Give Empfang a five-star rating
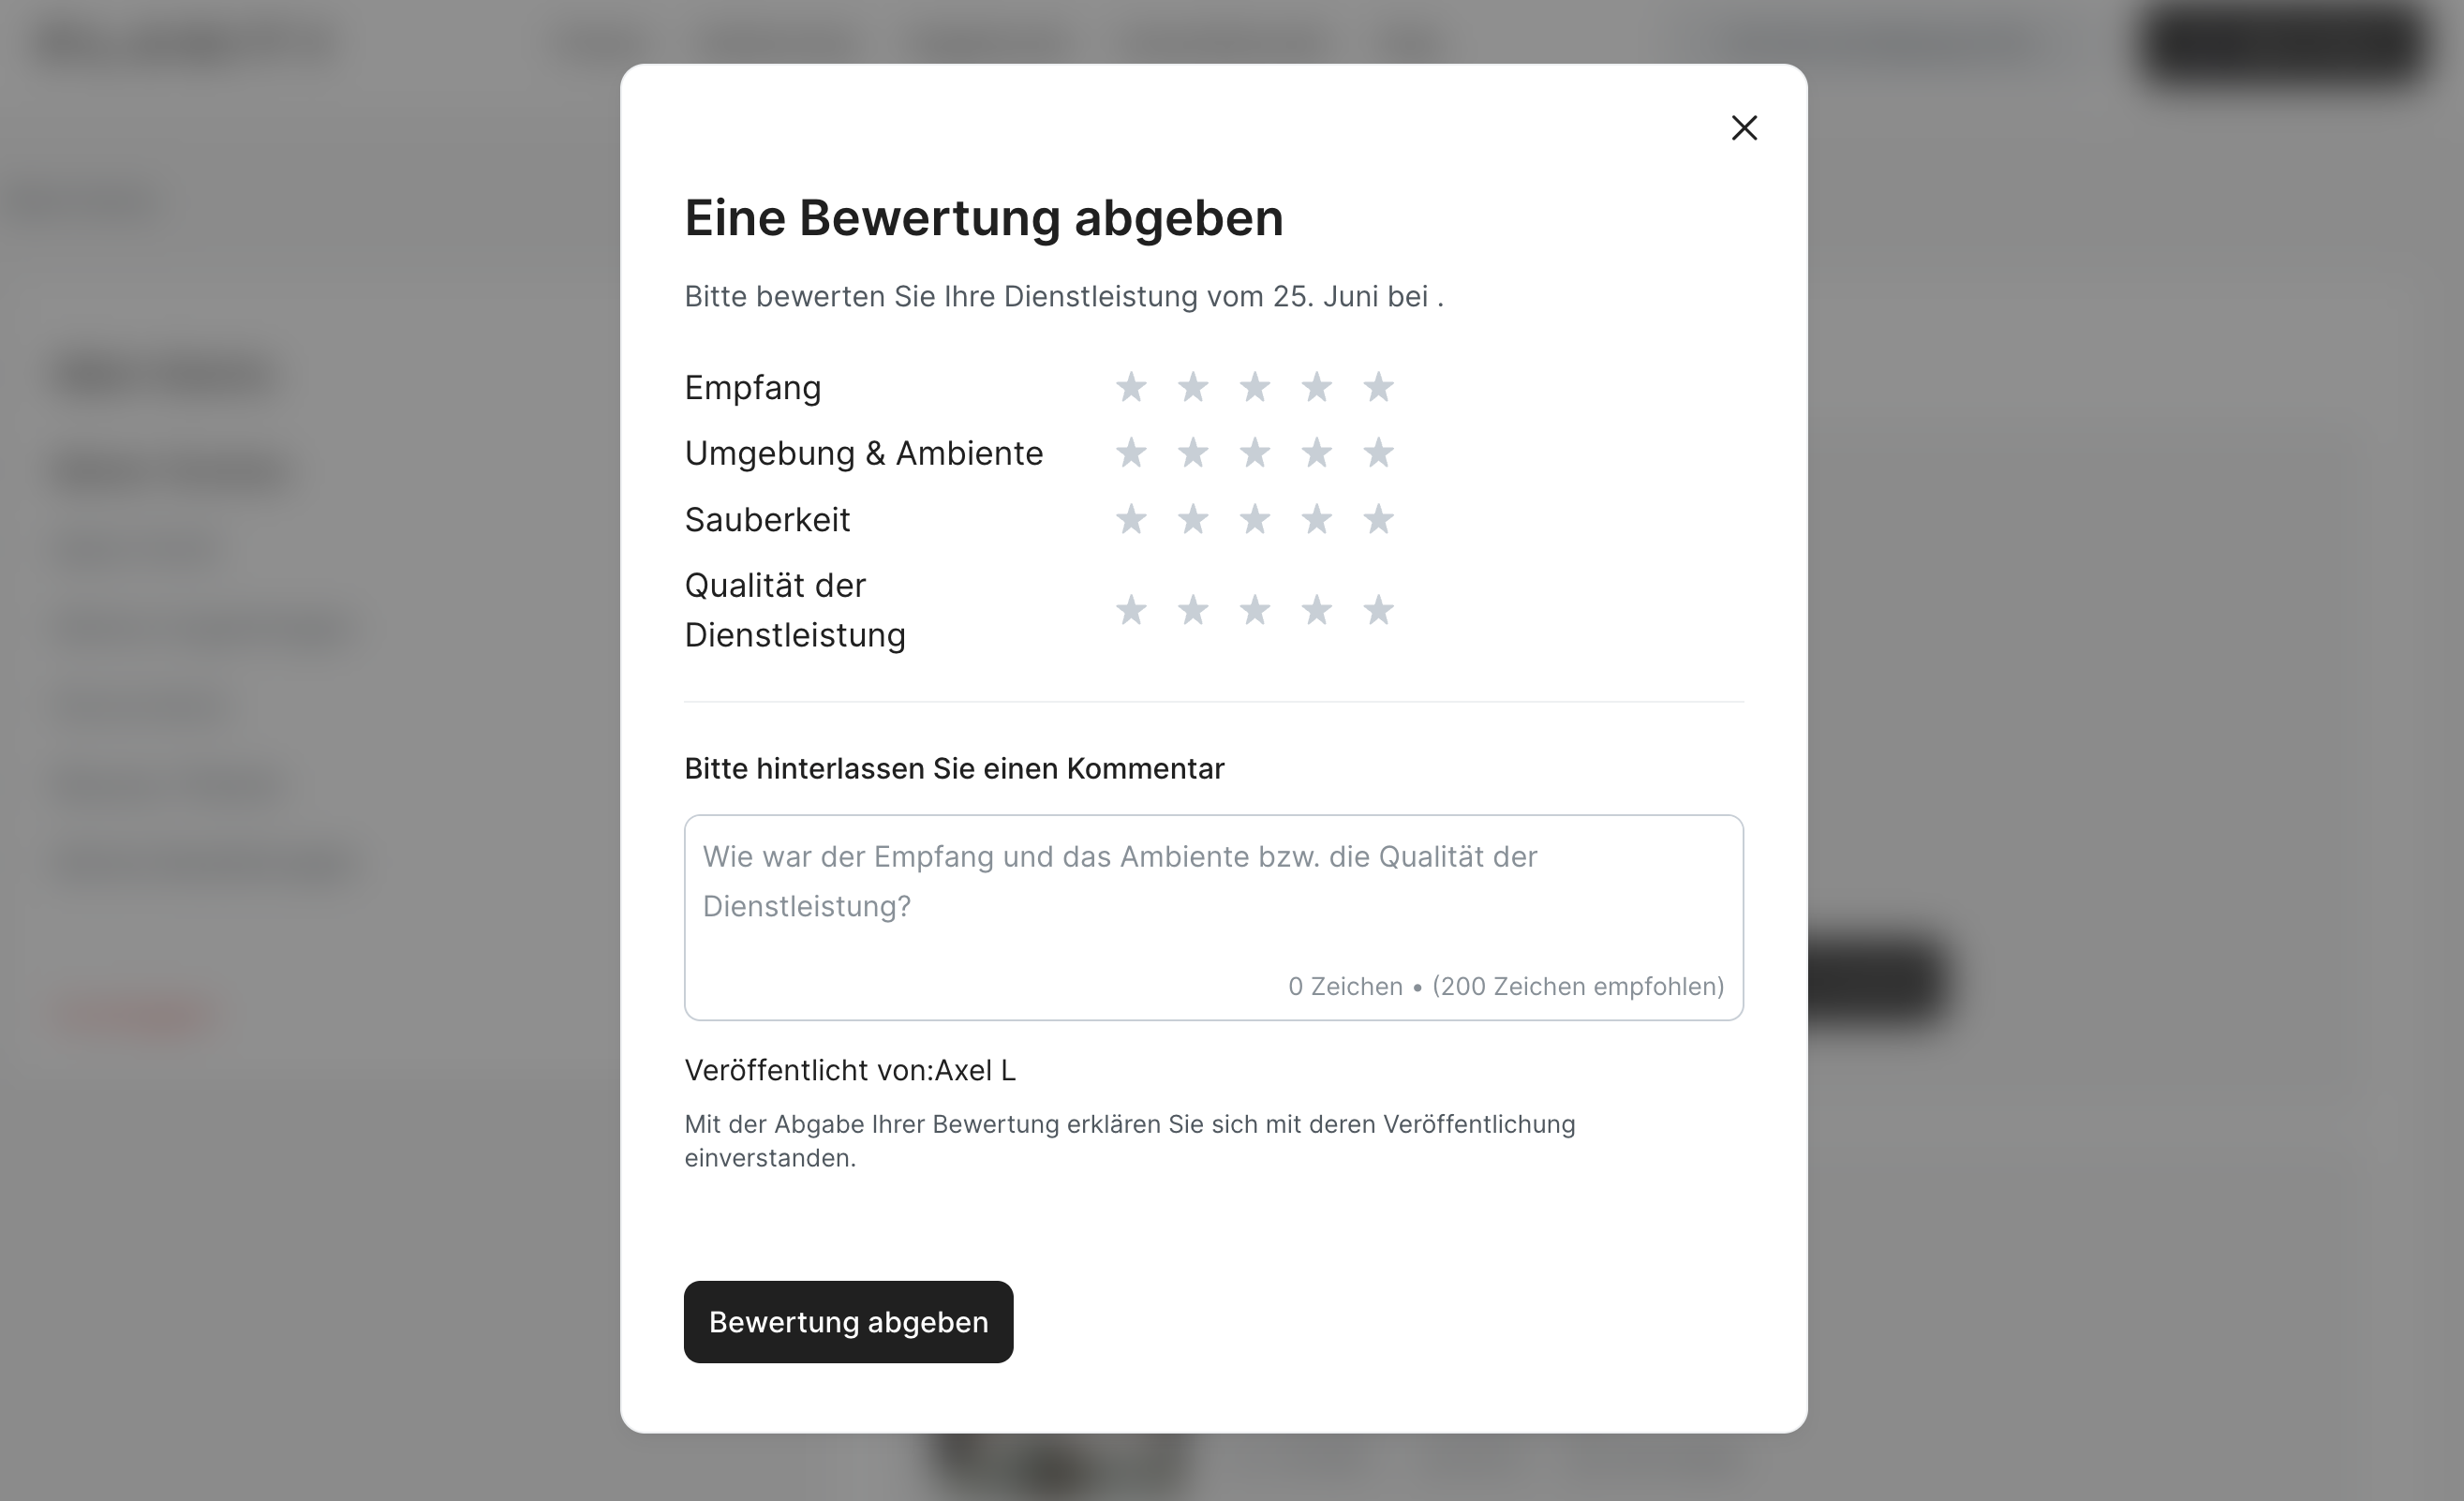 pos(1378,387)
